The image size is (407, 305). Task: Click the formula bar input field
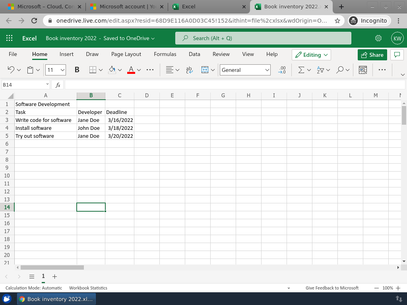(x=235, y=85)
